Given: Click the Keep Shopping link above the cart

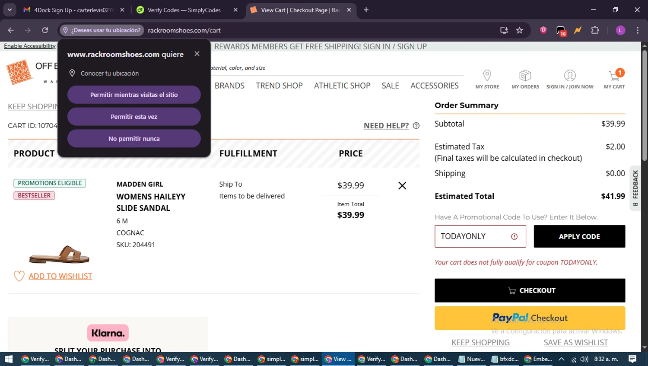Looking at the screenshot, I should (x=33, y=107).
